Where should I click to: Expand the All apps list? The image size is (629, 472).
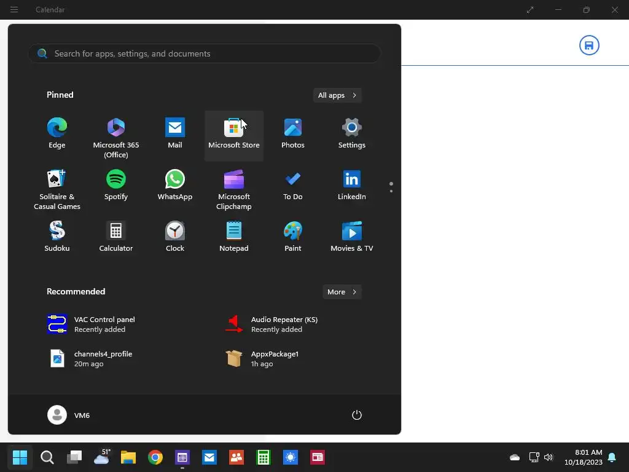coord(337,95)
